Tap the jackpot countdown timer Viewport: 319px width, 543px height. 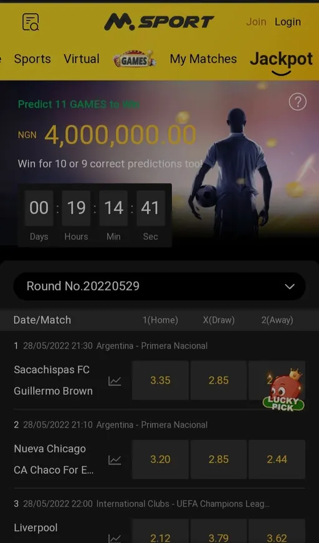95,215
